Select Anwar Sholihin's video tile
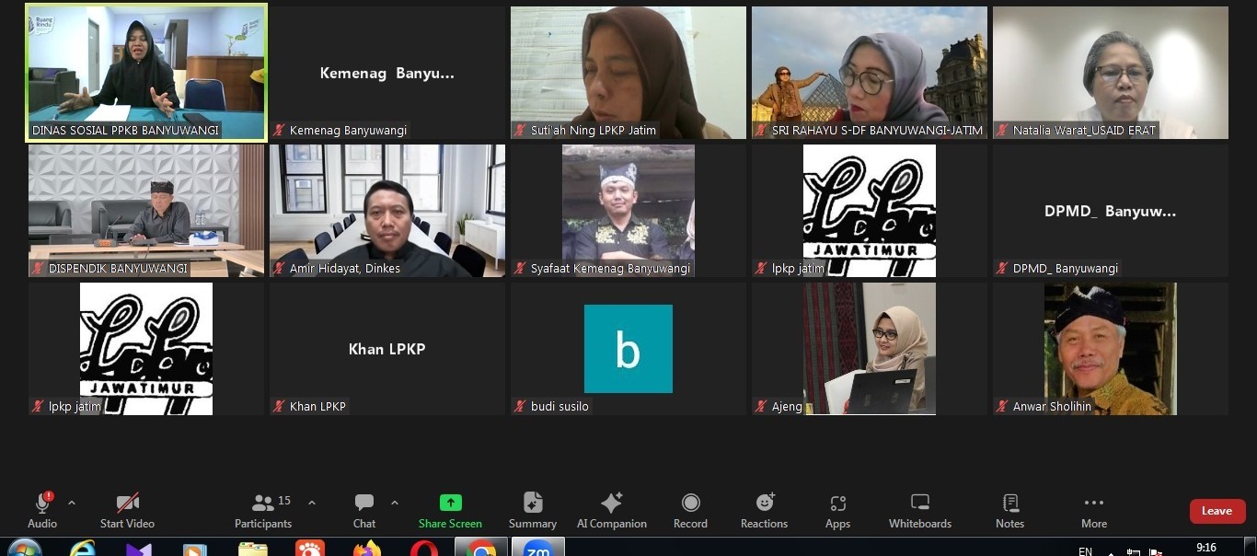 (1110, 348)
